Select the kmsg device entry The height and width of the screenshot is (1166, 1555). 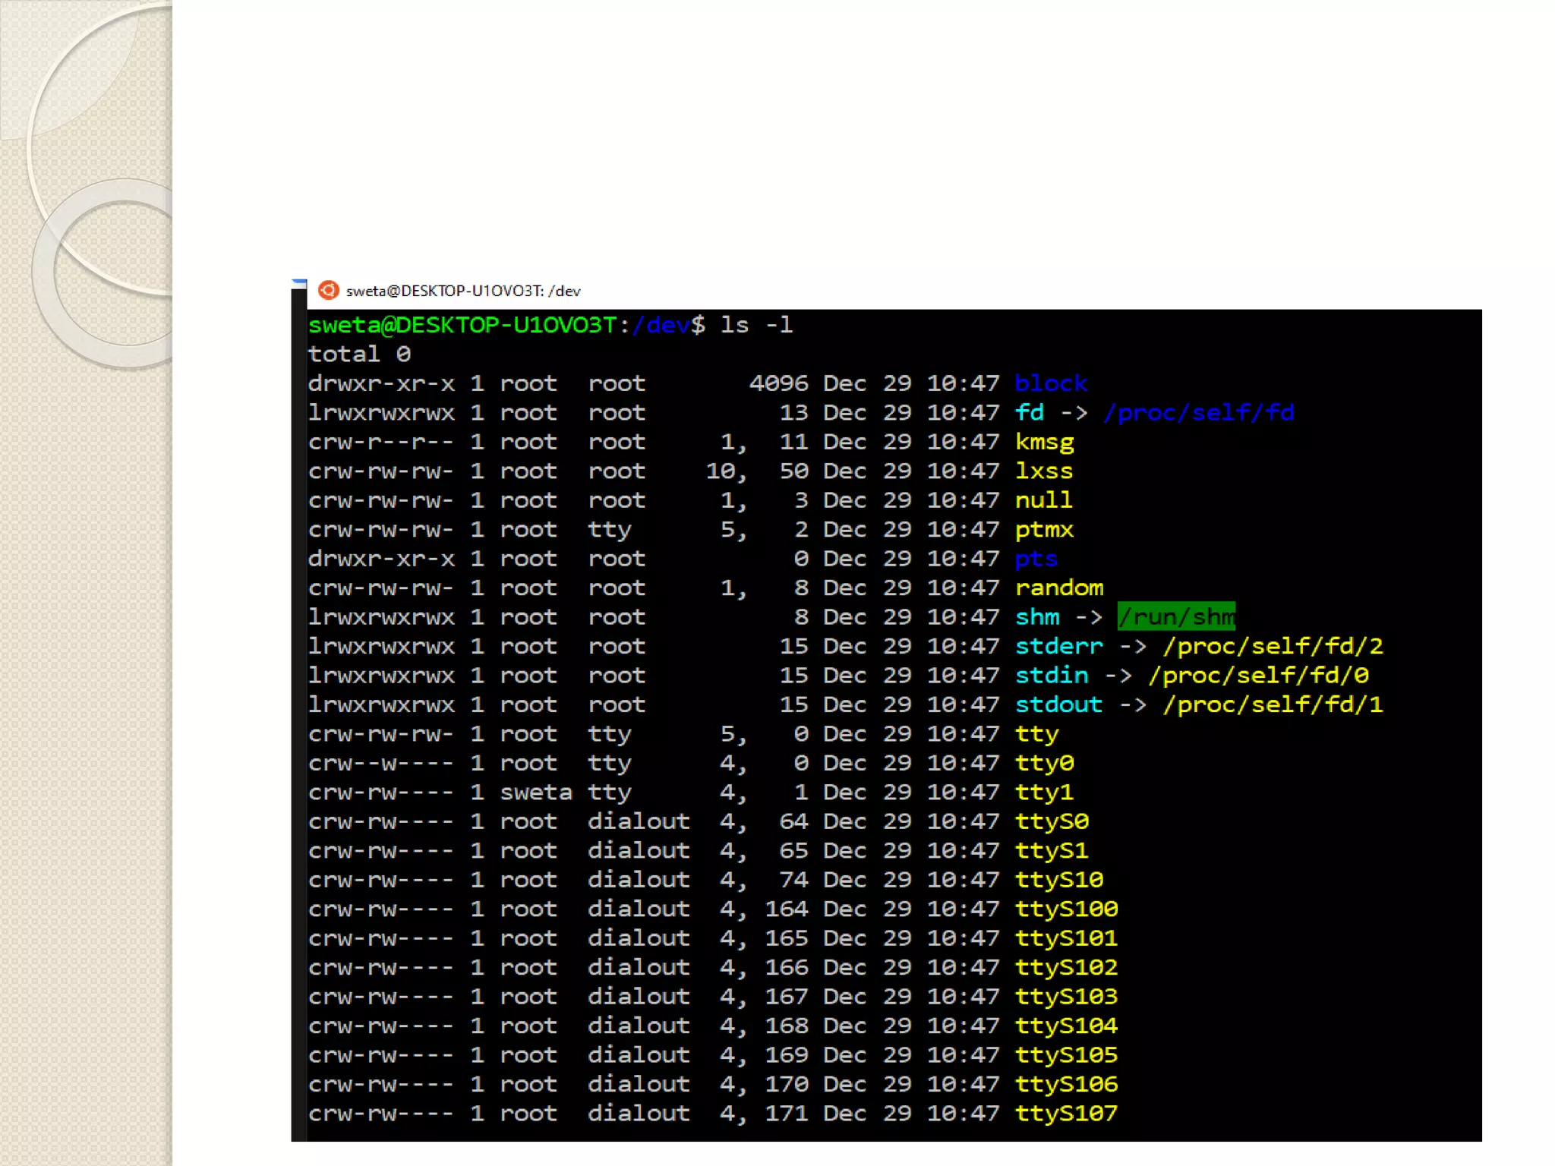pos(1044,442)
